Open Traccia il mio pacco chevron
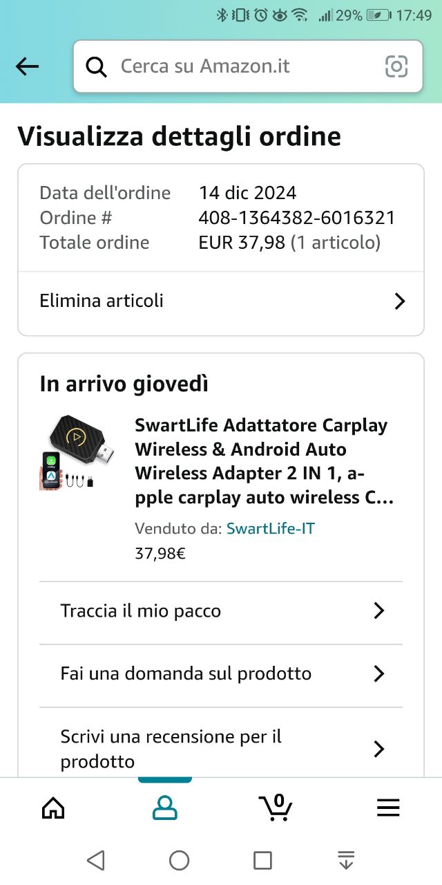442x885 pixels. pyautogui.click(x=378, y=611)
